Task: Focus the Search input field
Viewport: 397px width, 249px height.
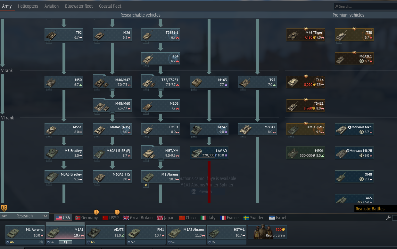Action: coord(365,6)
